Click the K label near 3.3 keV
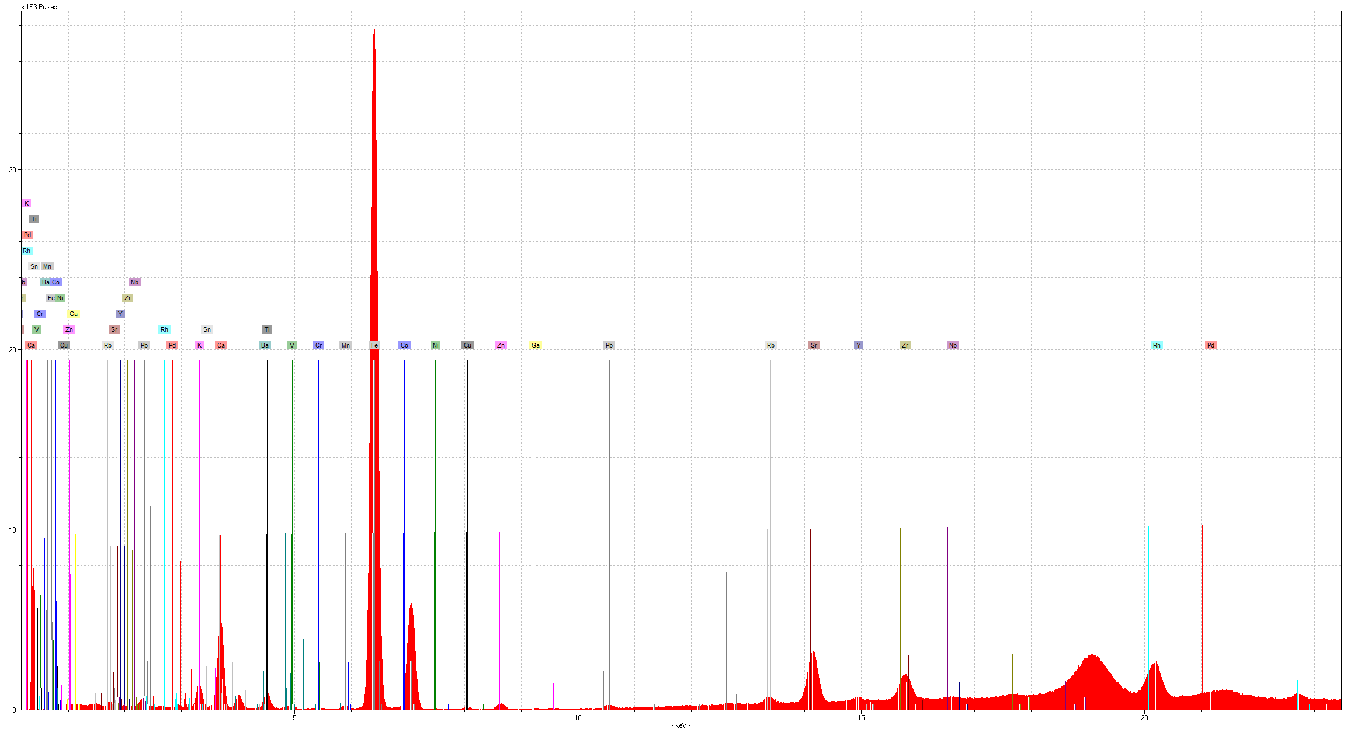1347x729 pixels. click(199, 345)
